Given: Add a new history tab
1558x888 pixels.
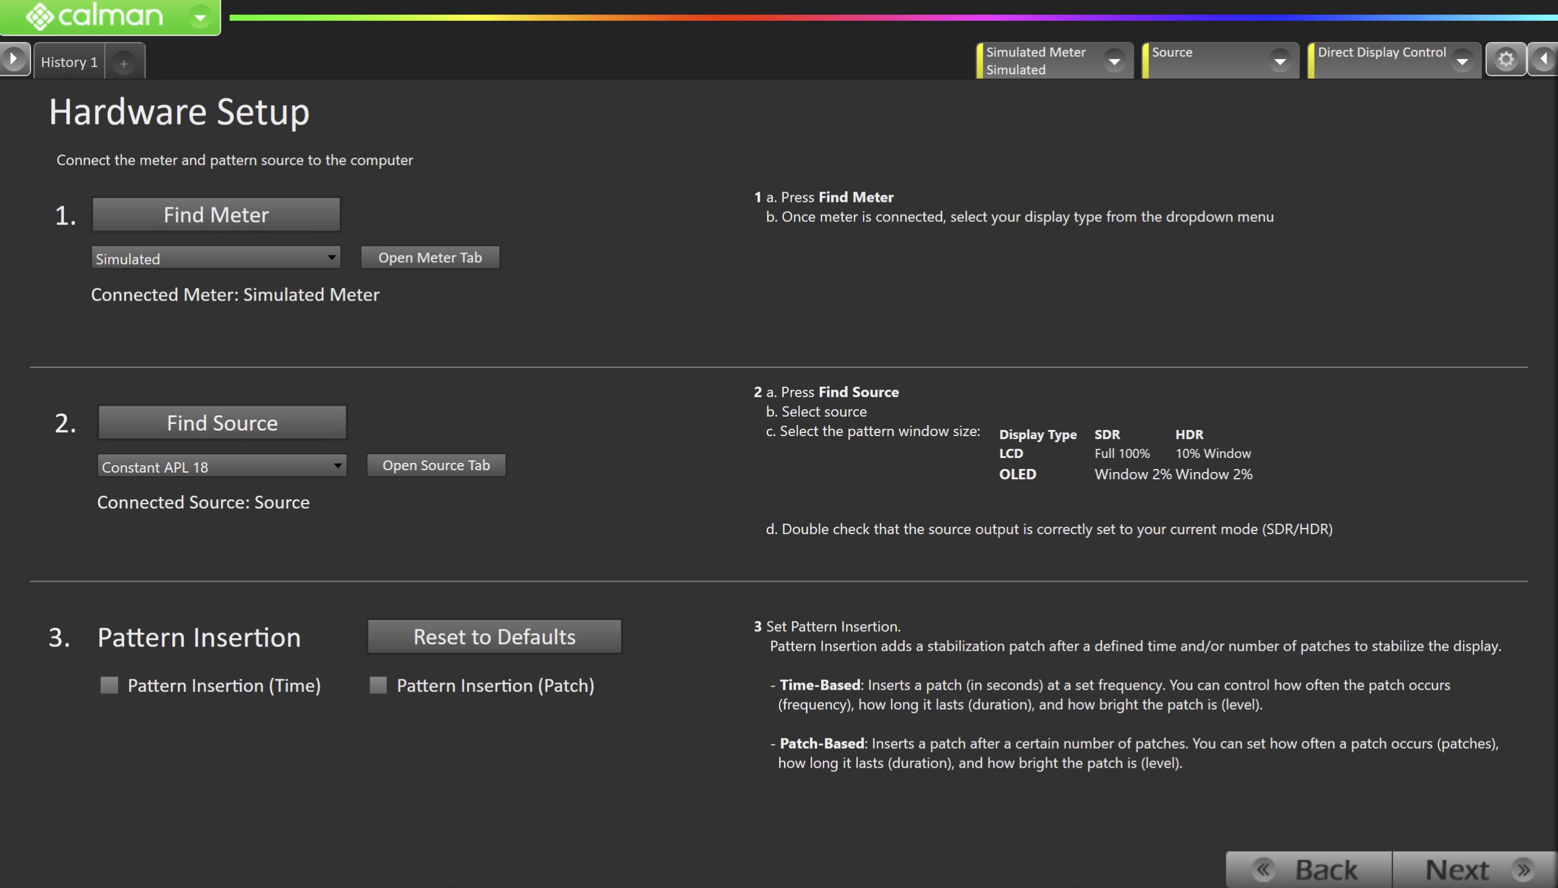Looking at the screenshot, I should coord(124,63).
